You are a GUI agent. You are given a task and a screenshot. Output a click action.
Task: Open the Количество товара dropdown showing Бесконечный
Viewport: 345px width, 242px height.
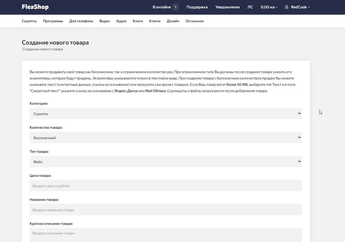(x=166, y=138)
